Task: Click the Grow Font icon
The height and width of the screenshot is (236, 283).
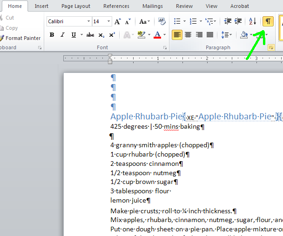Action: coord(118,22)
